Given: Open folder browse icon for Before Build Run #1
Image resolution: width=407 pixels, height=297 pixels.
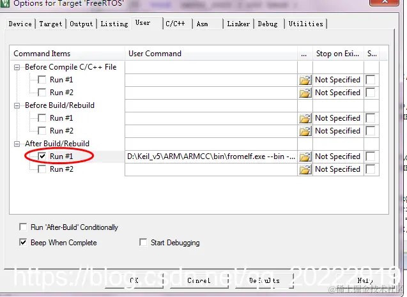Looking at the screenshot, I should [x=305, y=118].
